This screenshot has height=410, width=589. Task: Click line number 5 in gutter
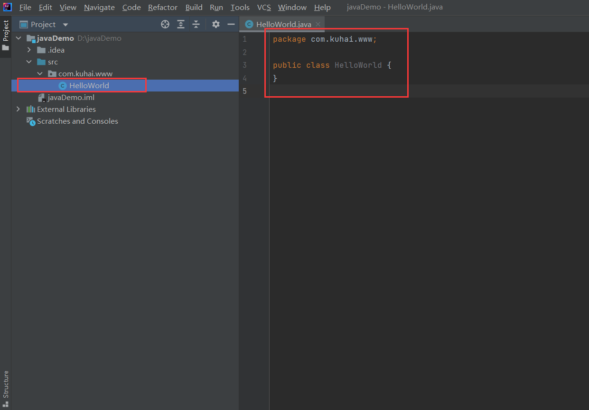tap(244, 91)
